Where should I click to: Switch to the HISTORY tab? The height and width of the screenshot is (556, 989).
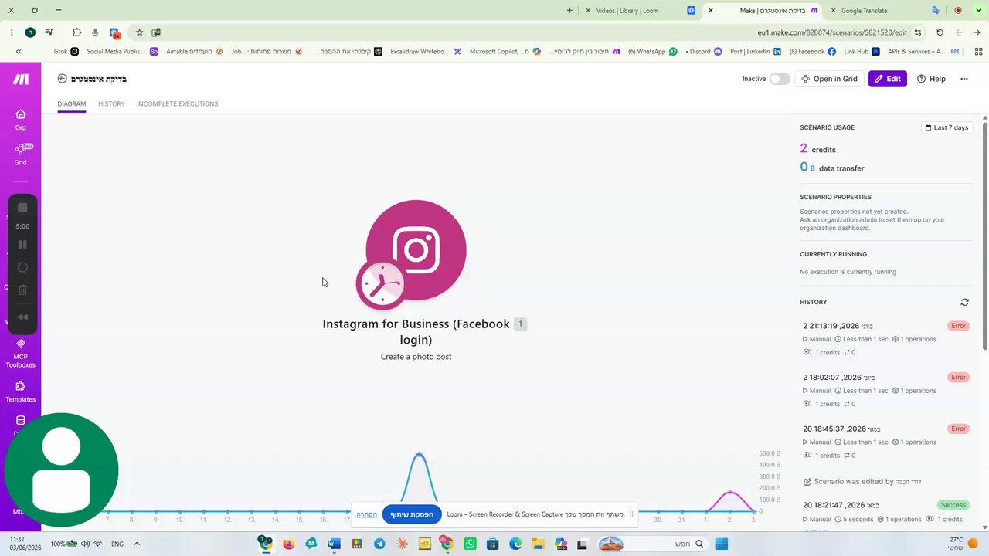coord(111,103)
